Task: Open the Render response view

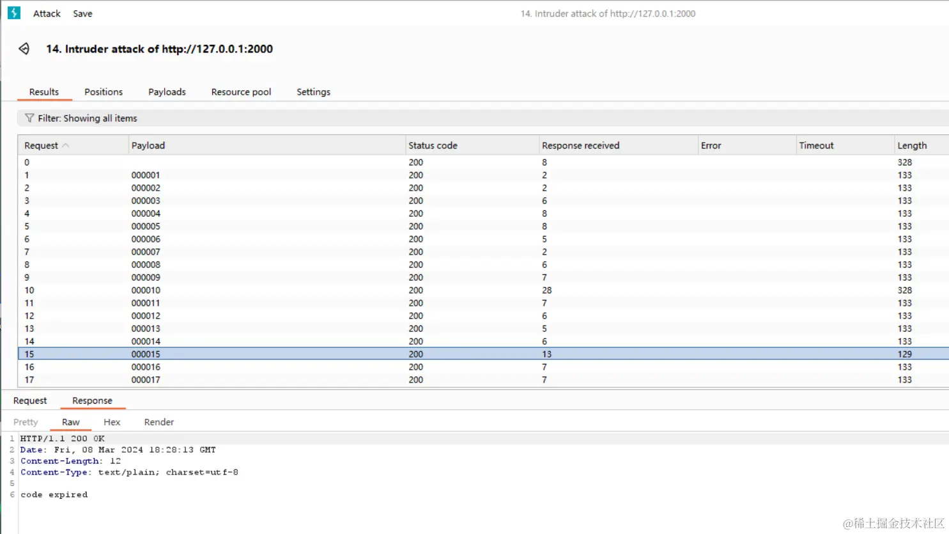Action: tap(159, 422)
